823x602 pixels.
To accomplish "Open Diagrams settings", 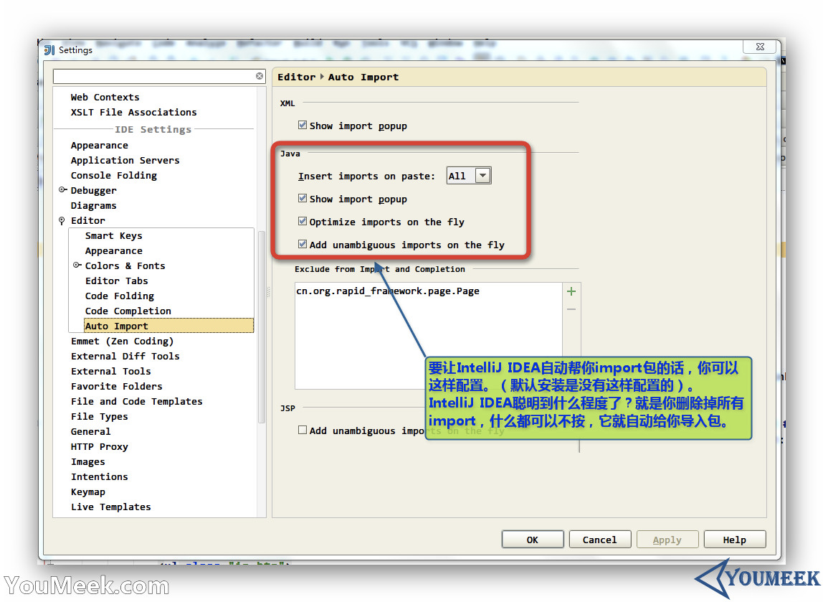I will pyautogui.click(x=93, y=205).
